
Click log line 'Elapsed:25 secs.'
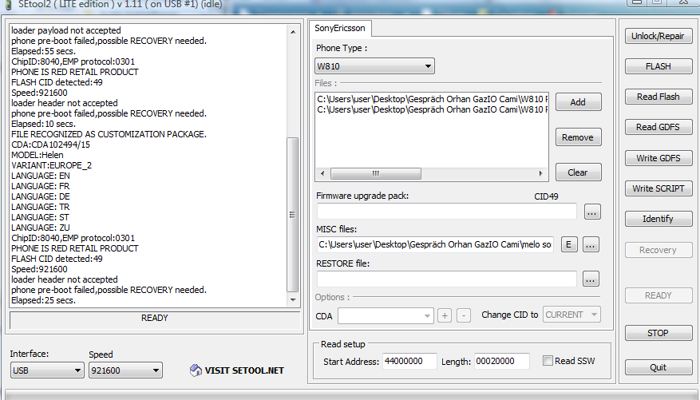[44, 300]
